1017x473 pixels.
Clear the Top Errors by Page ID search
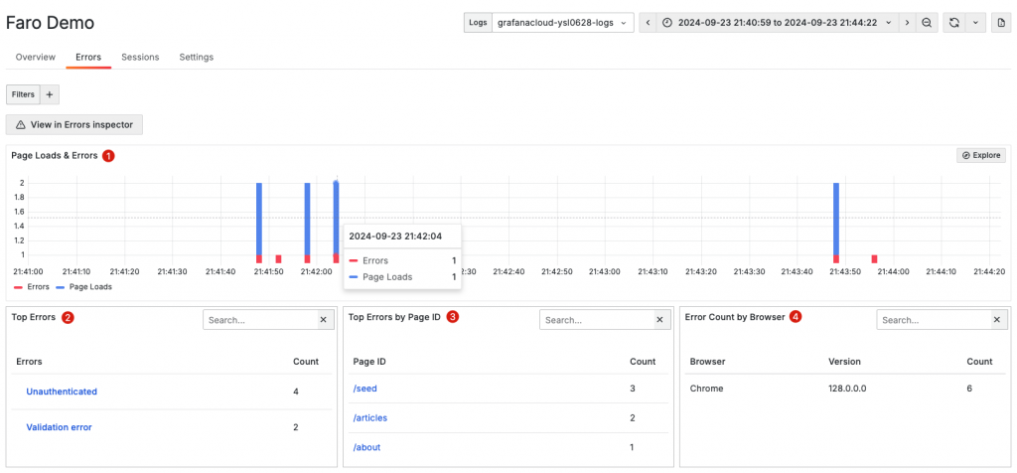659,320
